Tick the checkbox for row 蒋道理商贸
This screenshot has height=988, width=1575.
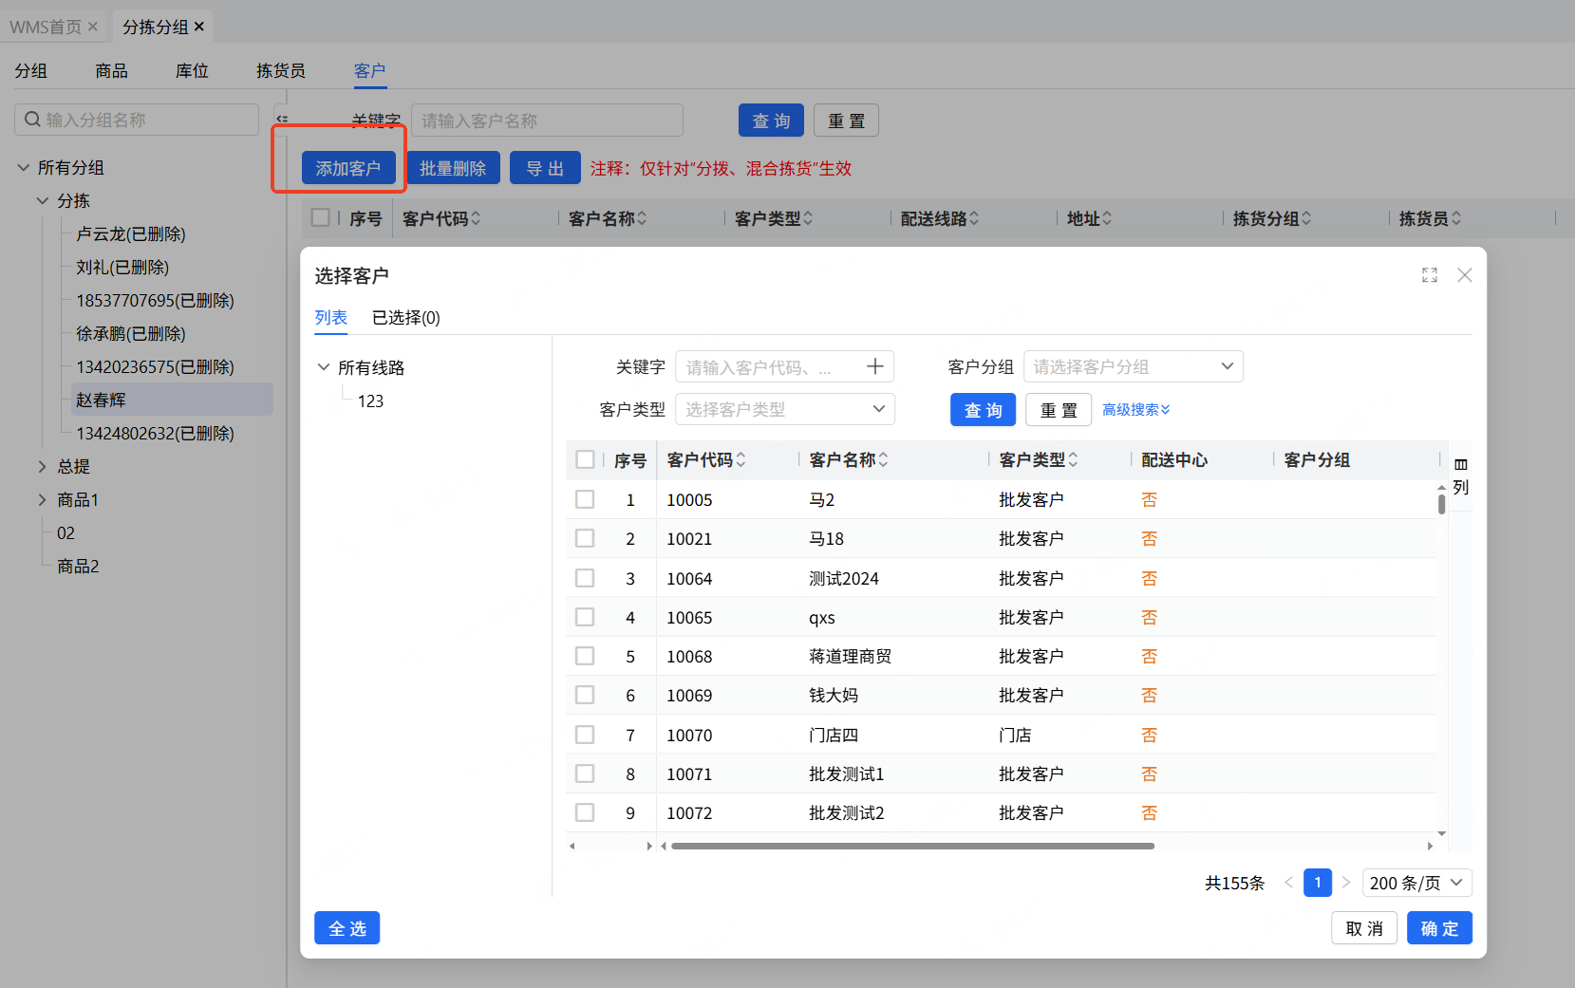pyautogui.click(x=585, y=656)
